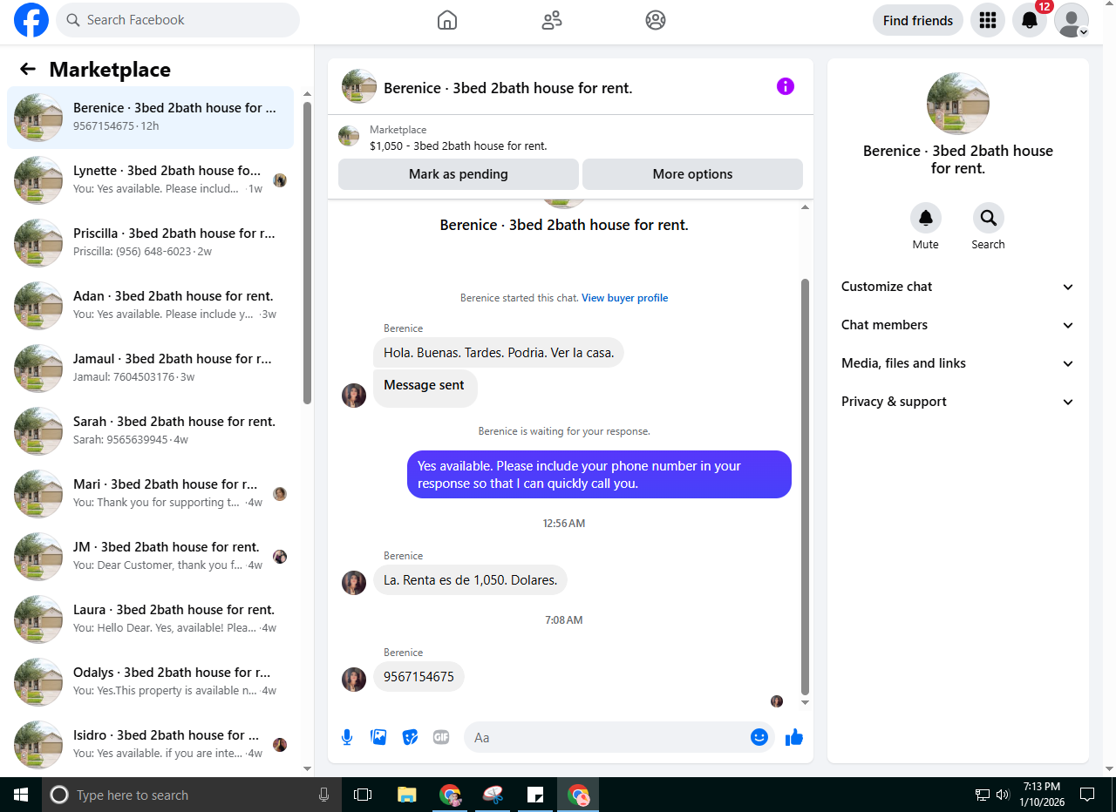1116x812 pixels.
Task: Open Laura's conversation in list
Action: 150,619
